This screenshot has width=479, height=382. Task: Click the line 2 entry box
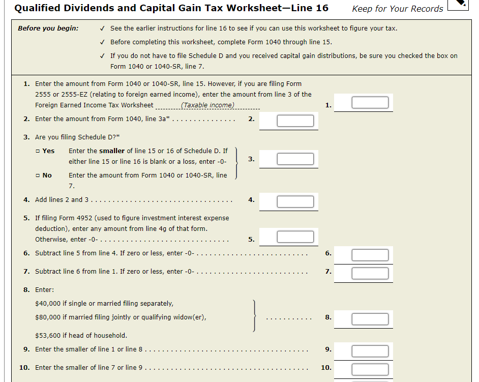[295, 121]
